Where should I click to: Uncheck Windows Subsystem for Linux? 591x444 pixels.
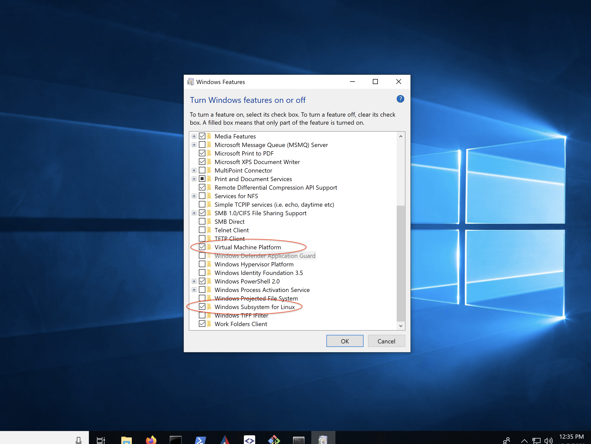coord(202,307)
